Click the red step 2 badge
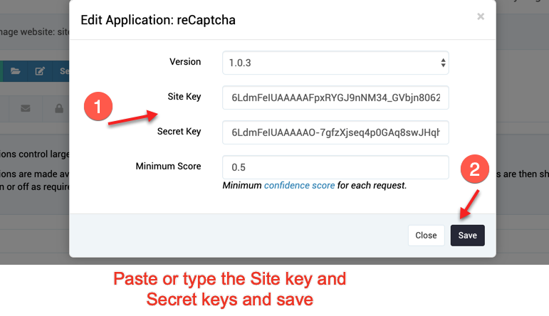This screenshot has width=549, height=316. 474,169
